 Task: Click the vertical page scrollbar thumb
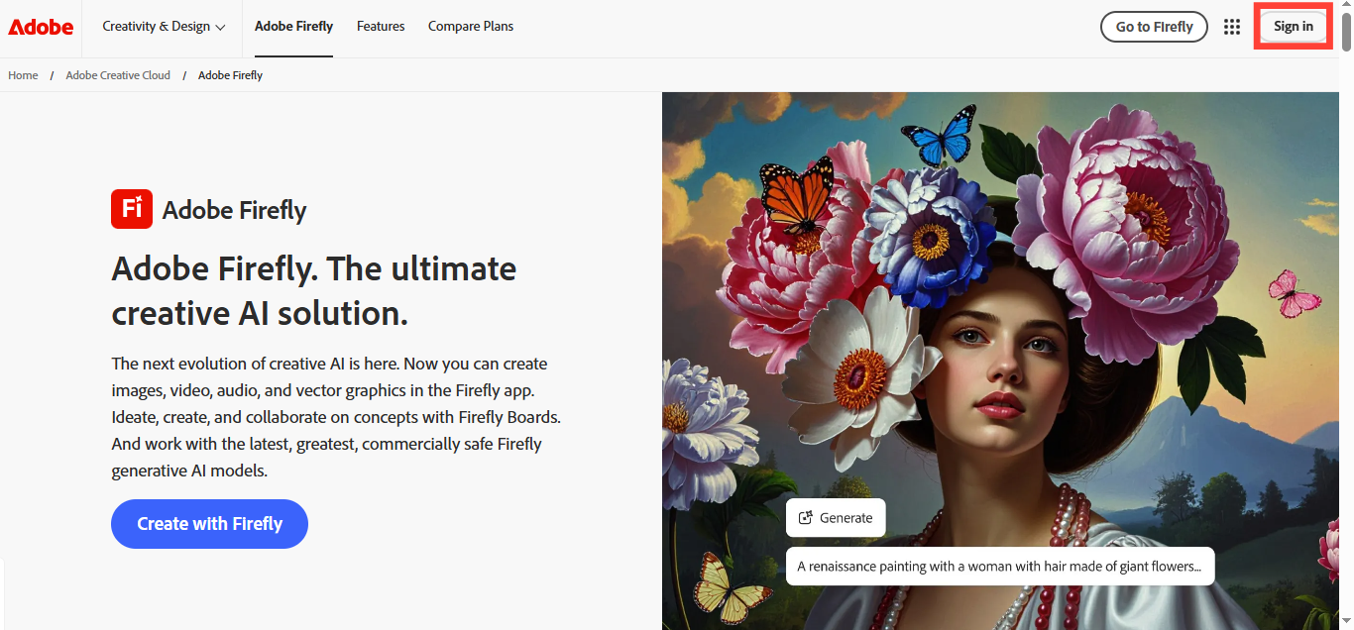pyautogui.click(x=1346, y=30)
